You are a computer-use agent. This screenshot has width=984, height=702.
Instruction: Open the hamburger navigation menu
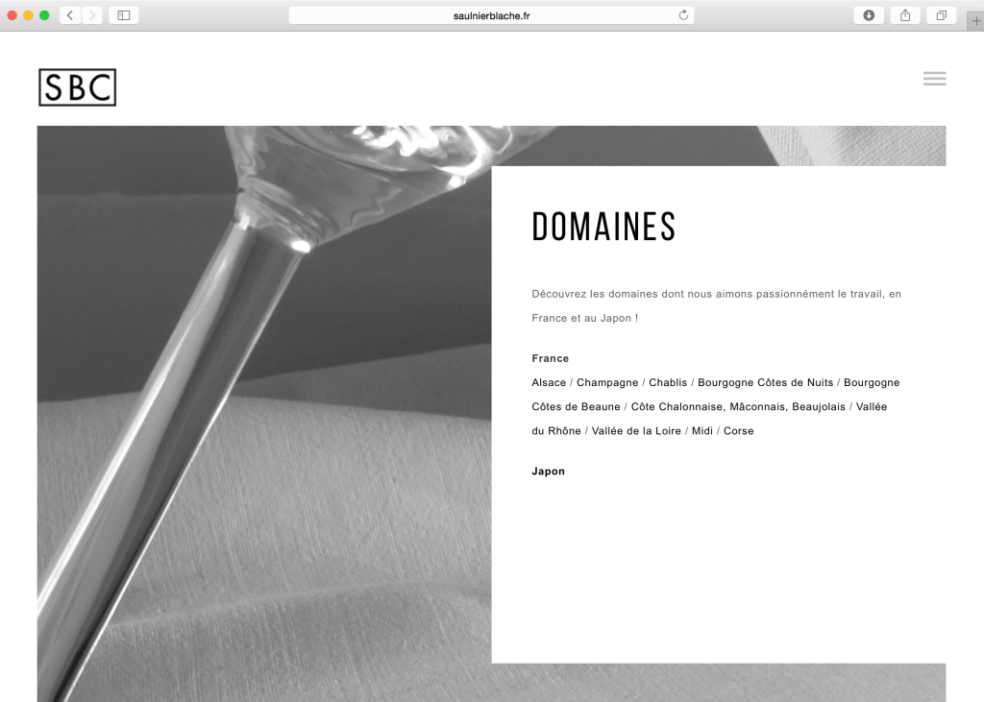coord(934,79)
